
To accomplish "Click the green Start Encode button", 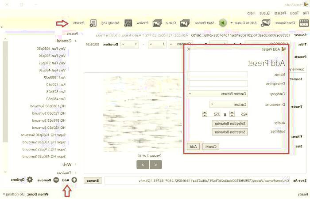I will (223, 23).
